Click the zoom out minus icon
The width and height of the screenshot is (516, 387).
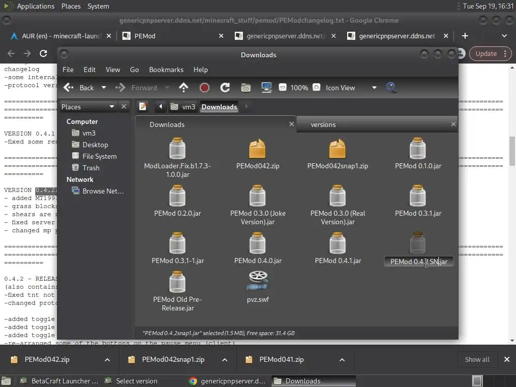pyautogui.click(x=282, y=87)
